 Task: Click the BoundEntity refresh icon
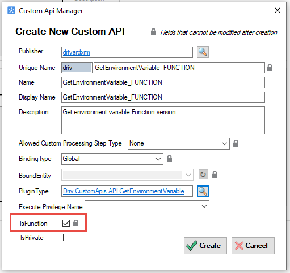(x=203, y=175)
